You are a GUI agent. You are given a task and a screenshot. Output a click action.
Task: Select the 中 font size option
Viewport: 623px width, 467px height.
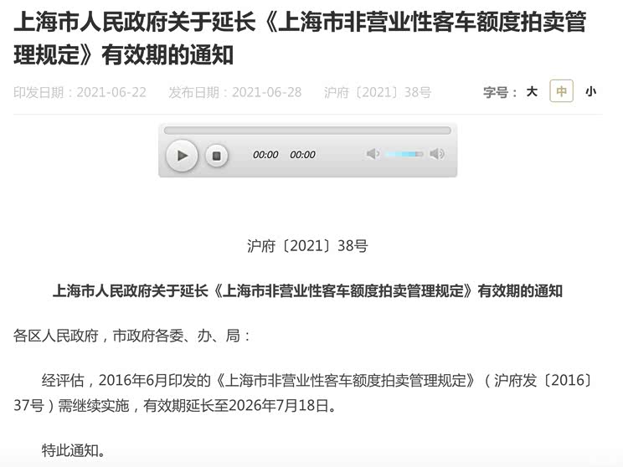click(561, 91)
